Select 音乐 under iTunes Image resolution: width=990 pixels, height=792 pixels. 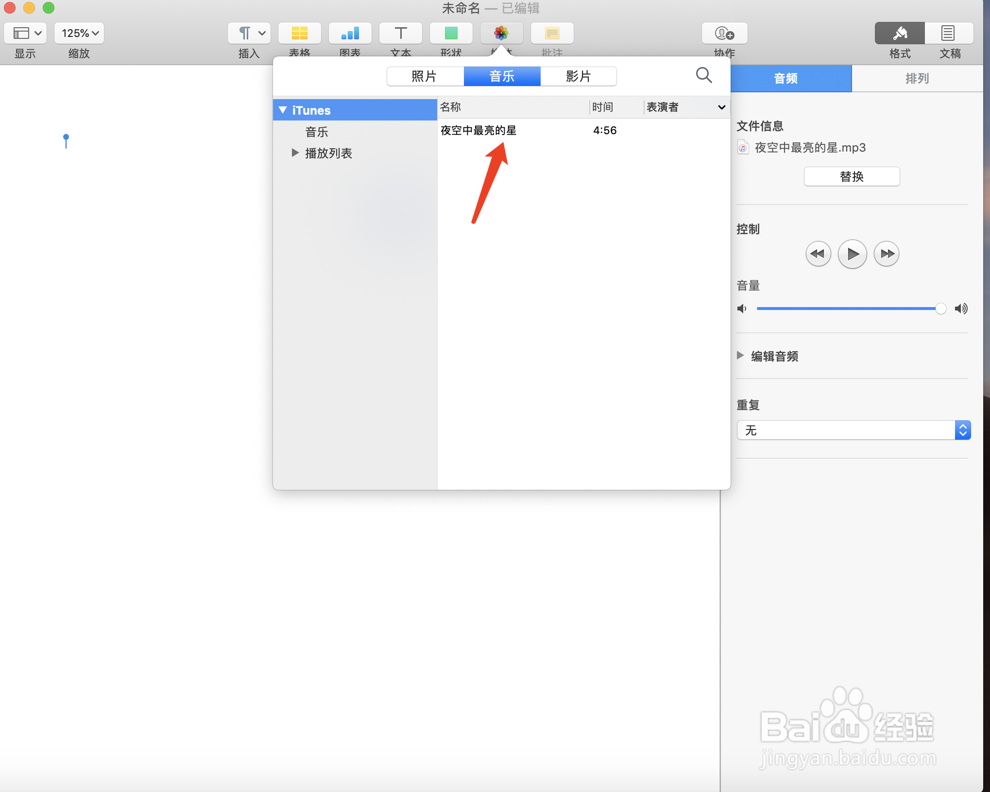click(317, 132)
